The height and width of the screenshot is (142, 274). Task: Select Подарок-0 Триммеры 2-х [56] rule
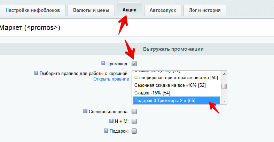pos(165,101)
